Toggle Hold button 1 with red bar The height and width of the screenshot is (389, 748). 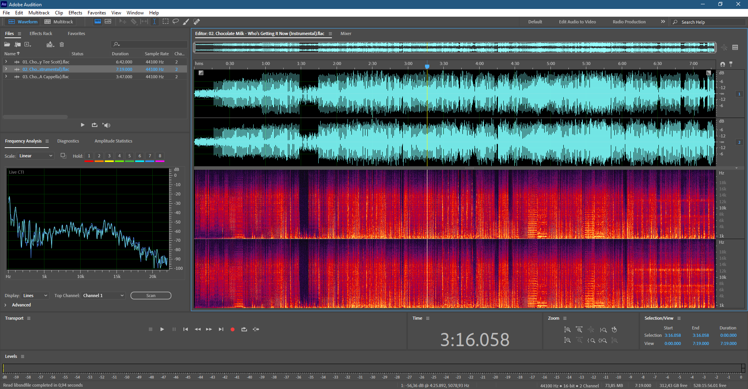click(x=89, y=157)
